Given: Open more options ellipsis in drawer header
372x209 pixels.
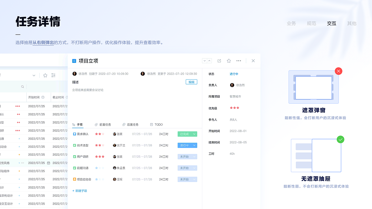Looking at the screenshot, I should [239, 61].
